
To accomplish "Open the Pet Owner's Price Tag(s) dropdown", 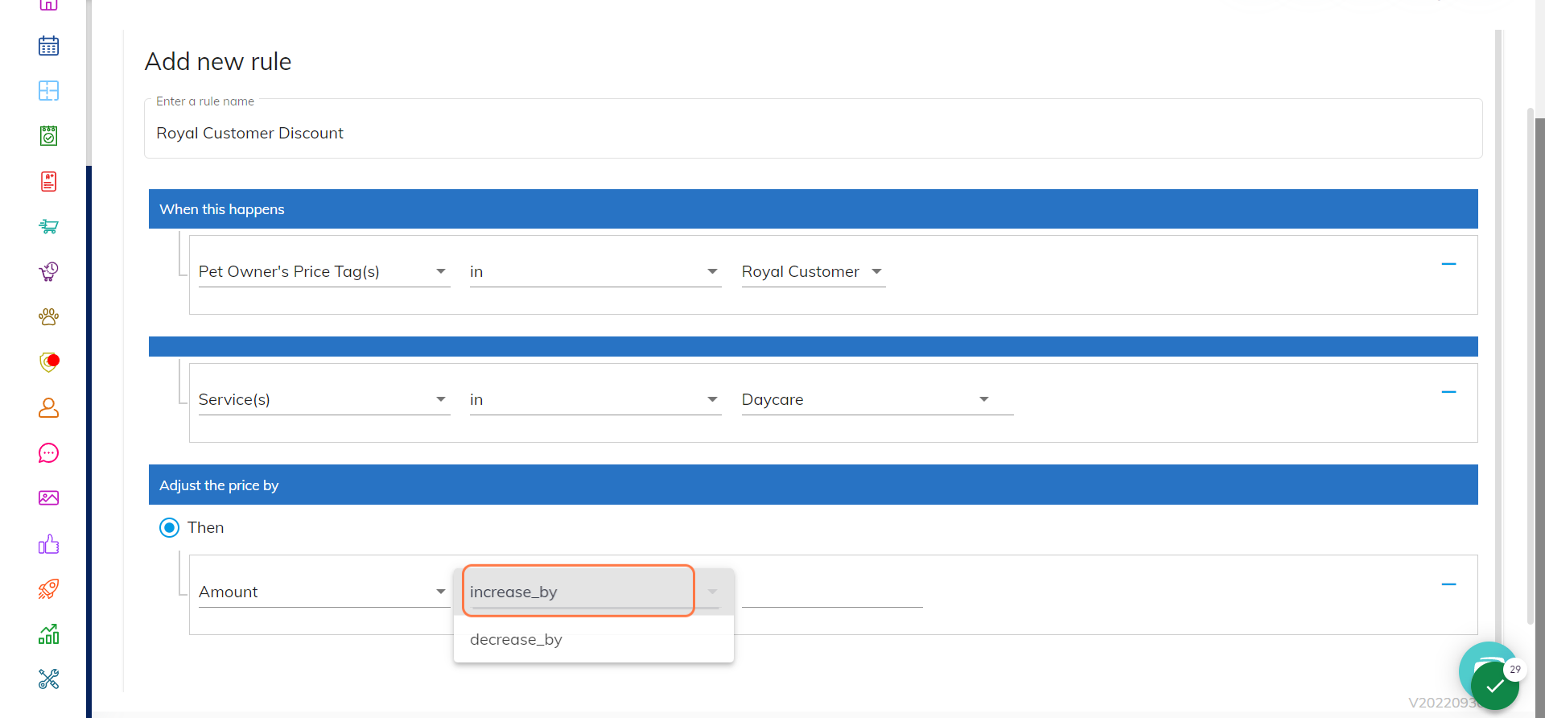I will coord(323,272).
